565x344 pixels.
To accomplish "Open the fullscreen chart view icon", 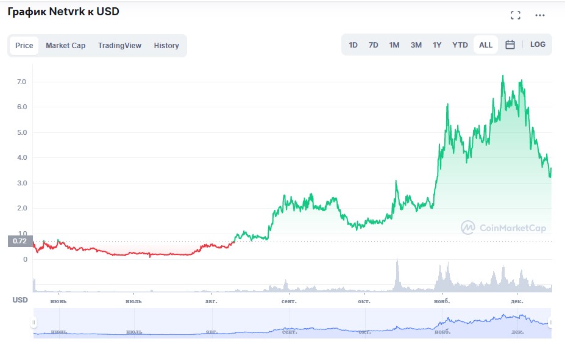I will point(516,15).
